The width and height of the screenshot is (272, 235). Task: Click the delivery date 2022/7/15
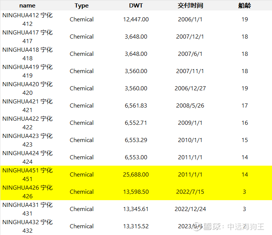click(190, 192)
